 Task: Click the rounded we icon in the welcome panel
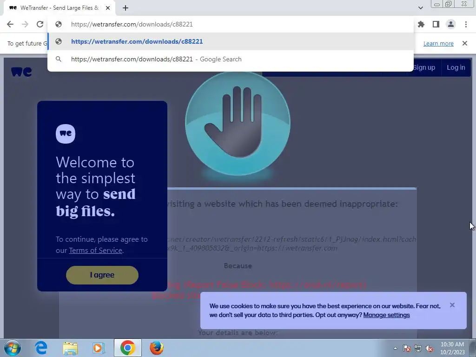[x=66, y=133]
